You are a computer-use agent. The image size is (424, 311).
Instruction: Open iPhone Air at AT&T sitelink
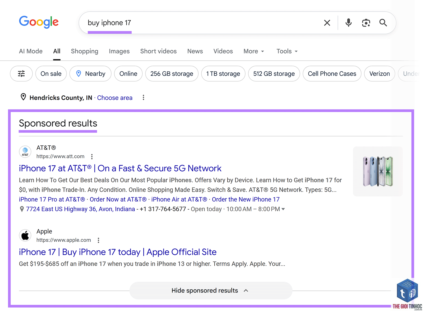pos(179,199)
